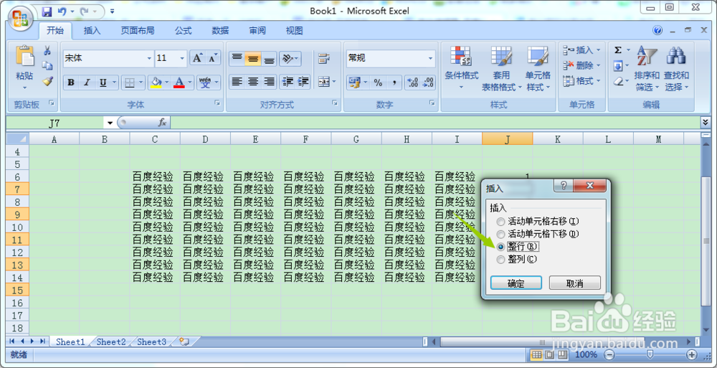Screen dimensions: 717x368
Task: Open Find and Select binoculars
Action: (x=676, y=56)
